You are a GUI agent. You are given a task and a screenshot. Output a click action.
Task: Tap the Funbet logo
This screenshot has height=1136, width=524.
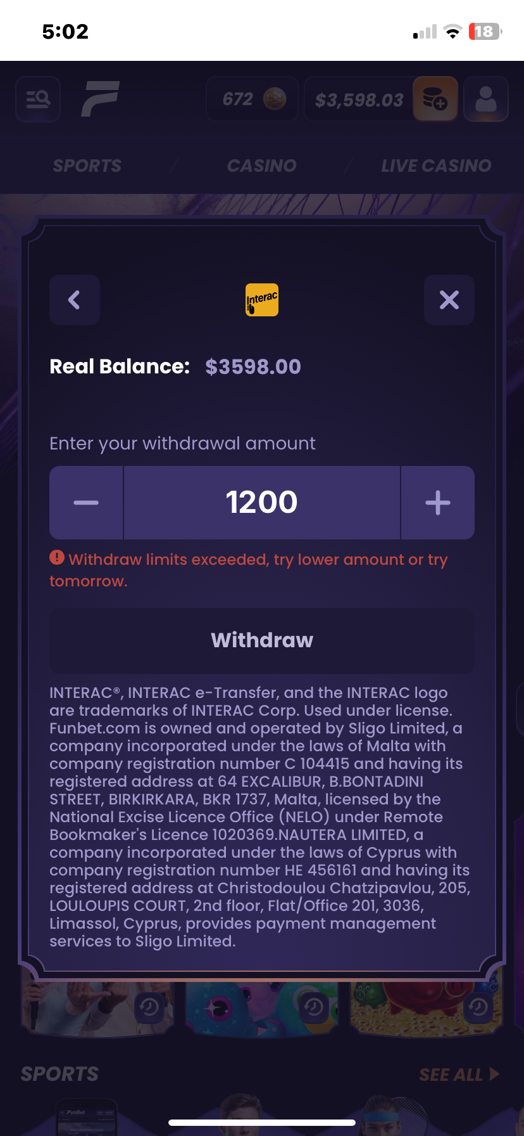tap(100, 99)
